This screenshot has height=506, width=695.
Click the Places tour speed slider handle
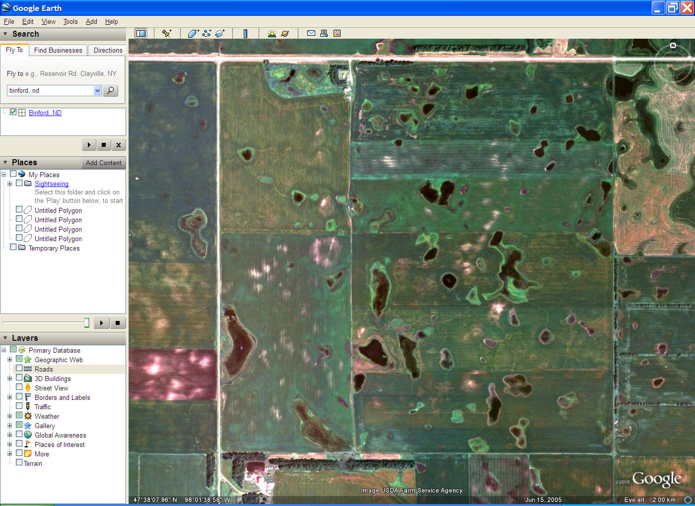(86, 323)
